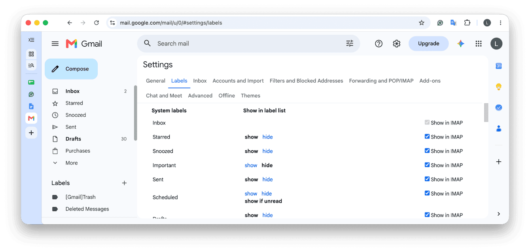
Task: Click the Gmail logo
Action: [84, 44]
